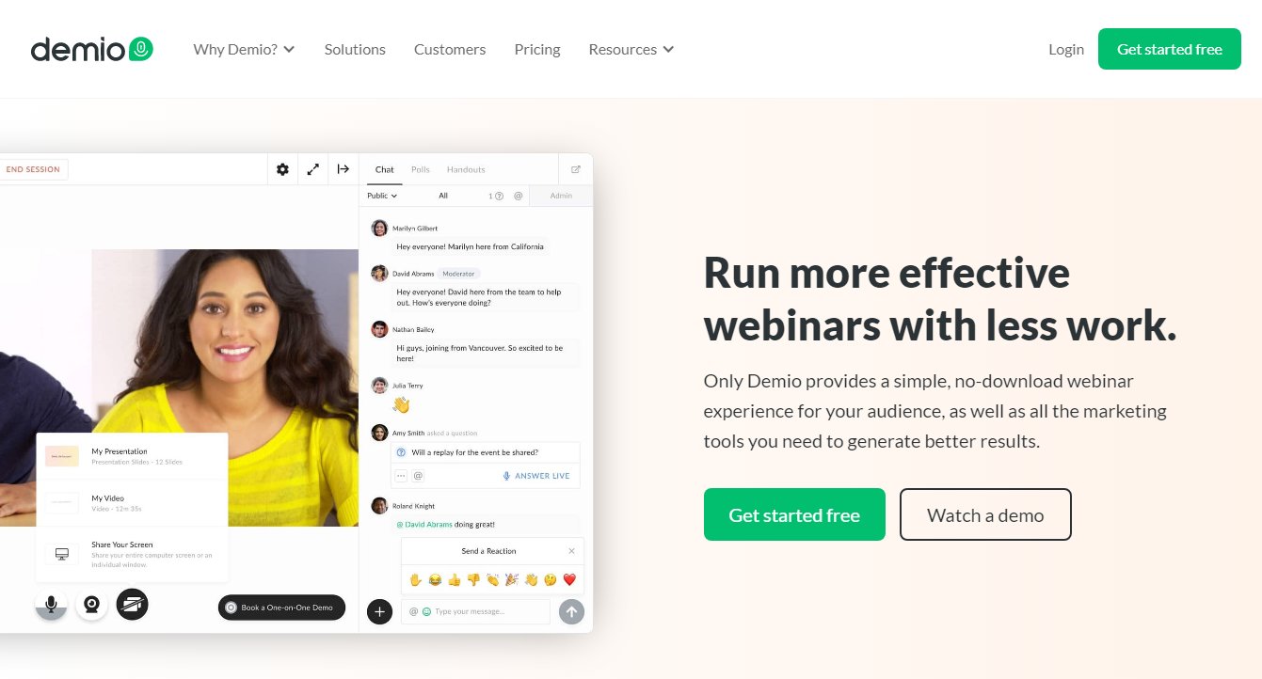This screenshot has width=1262, height=679.
Task: Collapse the chat panel with the arrow icon
Action: pos(343,169)
